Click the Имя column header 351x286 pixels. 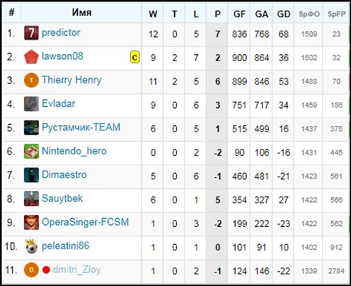click(x=82, y=13)
